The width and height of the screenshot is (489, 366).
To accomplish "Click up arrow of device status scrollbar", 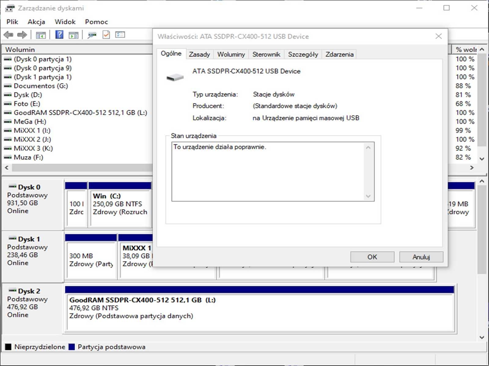I will tap(368, 148).
